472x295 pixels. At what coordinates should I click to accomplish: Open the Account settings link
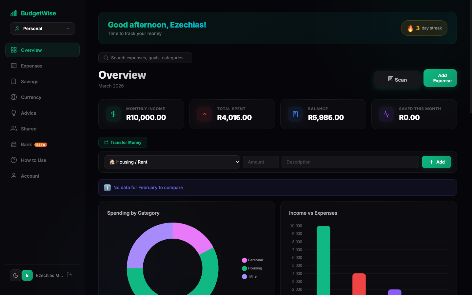tap(42, 176)
